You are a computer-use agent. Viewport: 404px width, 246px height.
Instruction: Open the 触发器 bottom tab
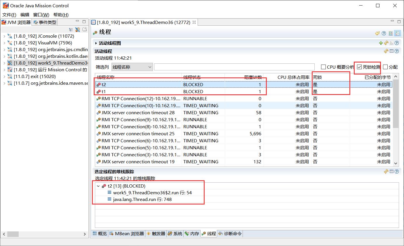click(x=156, y=233)
